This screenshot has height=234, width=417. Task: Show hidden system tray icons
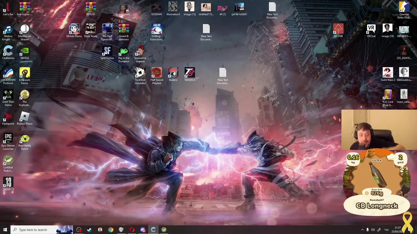pos(362,230)
